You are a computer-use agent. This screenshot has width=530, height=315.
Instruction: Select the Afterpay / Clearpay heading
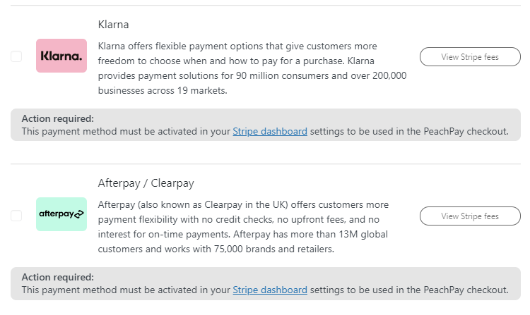(x=146, y=183)
